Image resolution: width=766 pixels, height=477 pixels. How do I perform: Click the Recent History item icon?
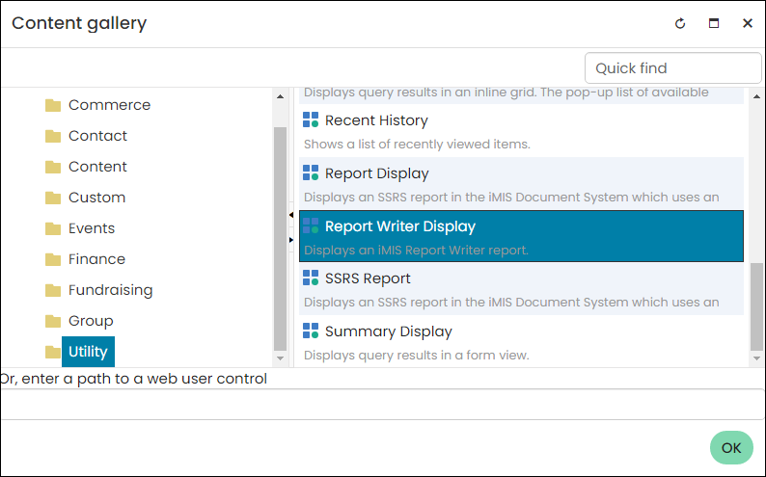311,119
